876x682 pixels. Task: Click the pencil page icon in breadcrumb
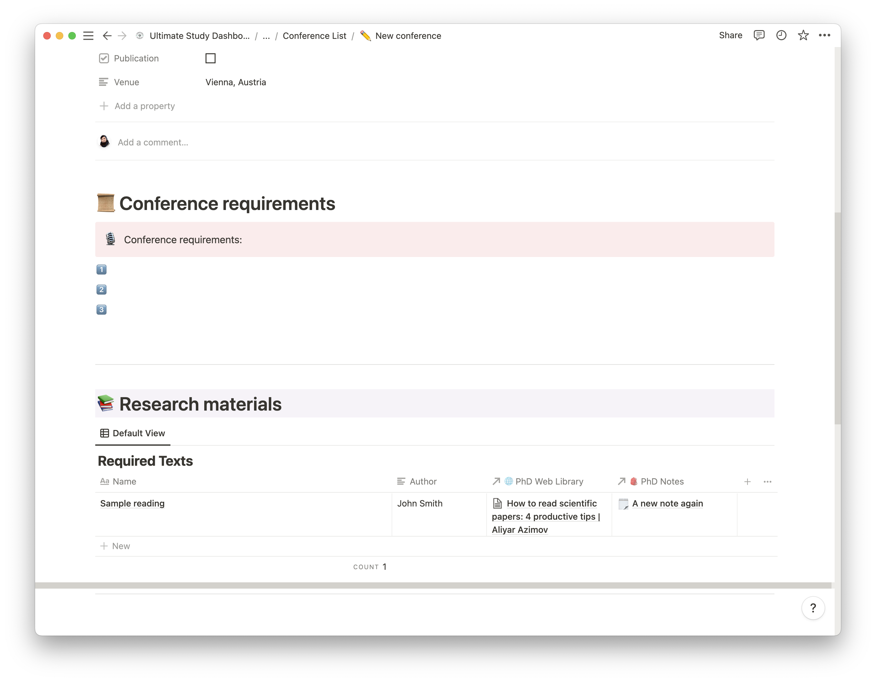point(365,36)
